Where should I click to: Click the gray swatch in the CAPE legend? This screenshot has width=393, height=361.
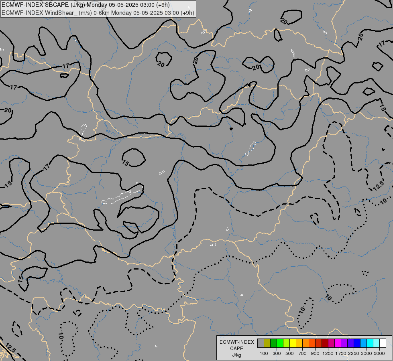point(261,343)
